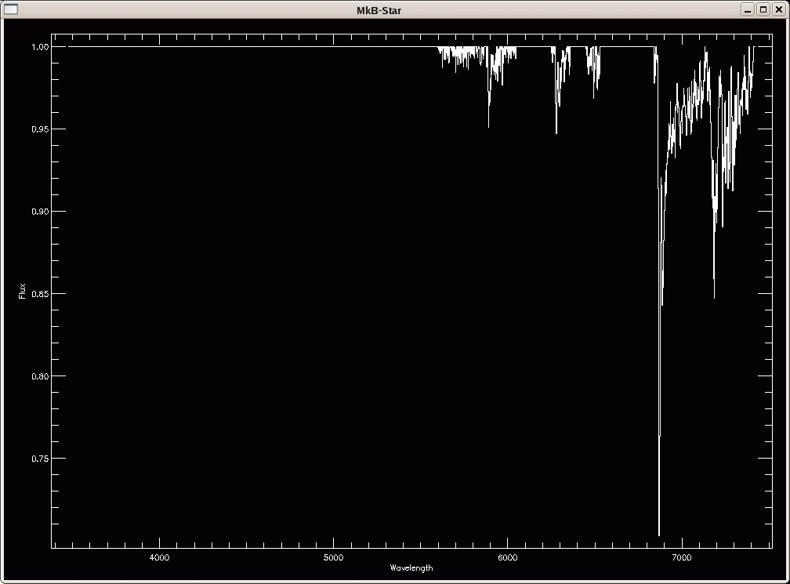This screenshot has height=584, width=790.
Task: Click the absorption dip reaching 0.85 flux
Action: click(714, 295)
